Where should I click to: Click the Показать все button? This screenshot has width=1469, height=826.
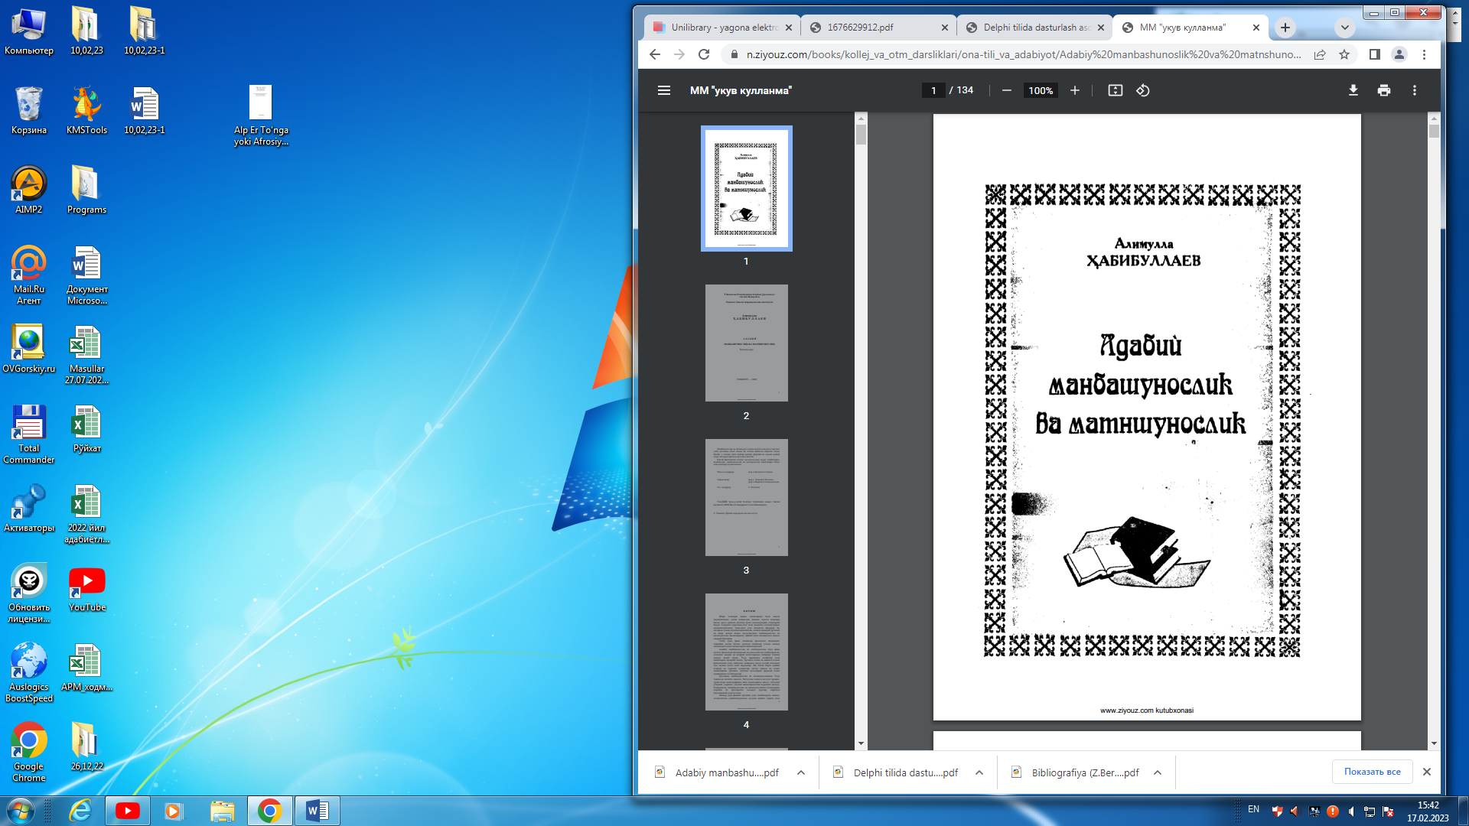click(1372, 772)
